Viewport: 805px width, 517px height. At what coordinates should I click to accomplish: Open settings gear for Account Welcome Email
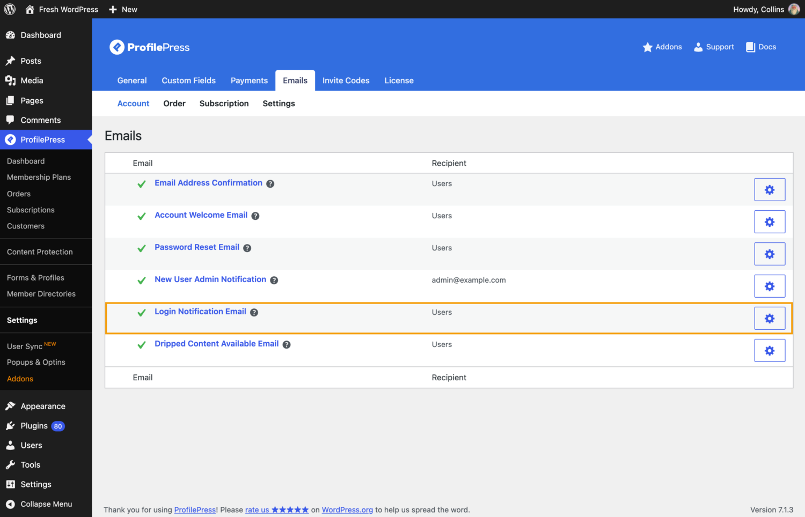(x=770, y=221)
